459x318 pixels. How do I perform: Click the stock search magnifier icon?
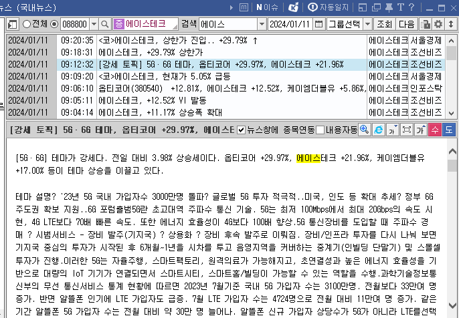[104, 24]
